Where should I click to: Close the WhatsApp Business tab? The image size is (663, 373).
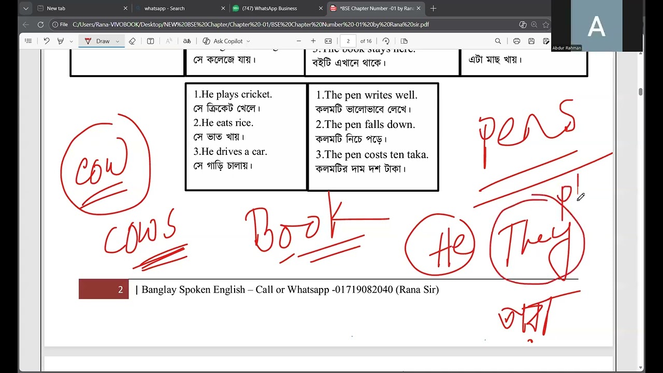[x=320, y=8]
